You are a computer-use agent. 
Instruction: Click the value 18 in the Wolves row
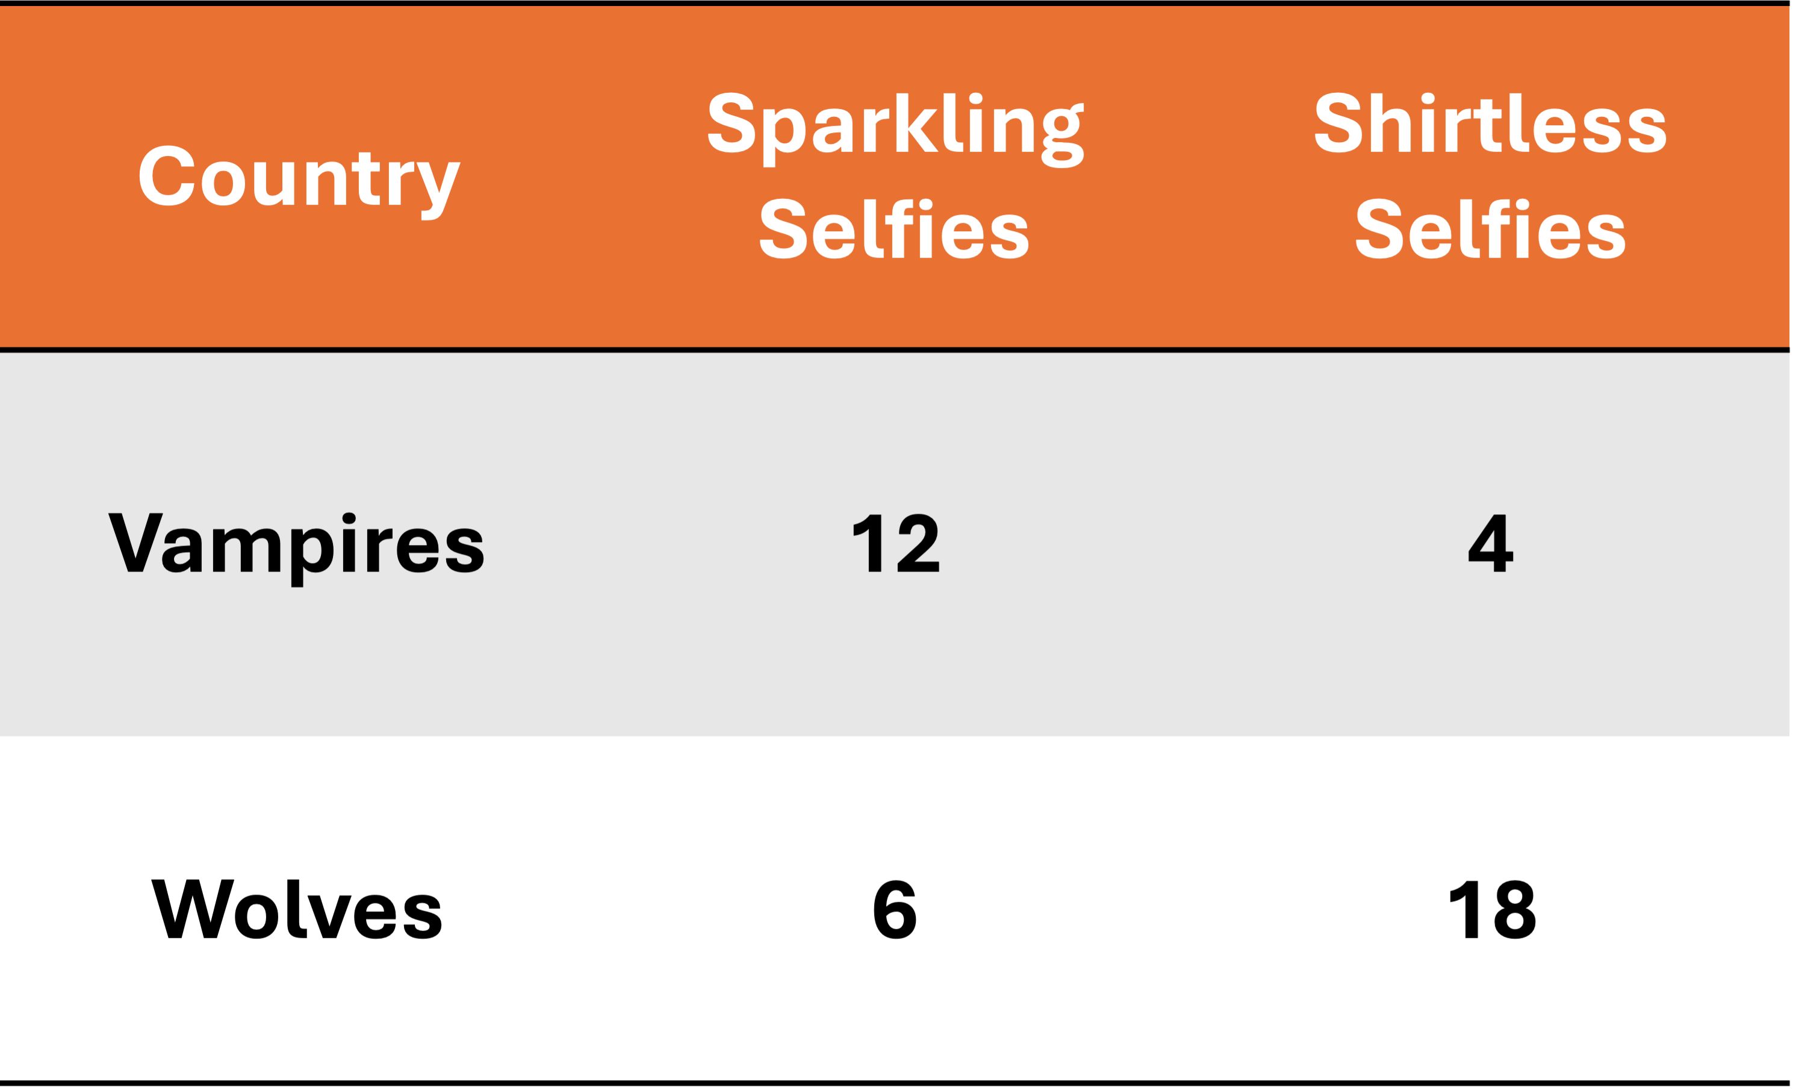tap(1493, 909)
